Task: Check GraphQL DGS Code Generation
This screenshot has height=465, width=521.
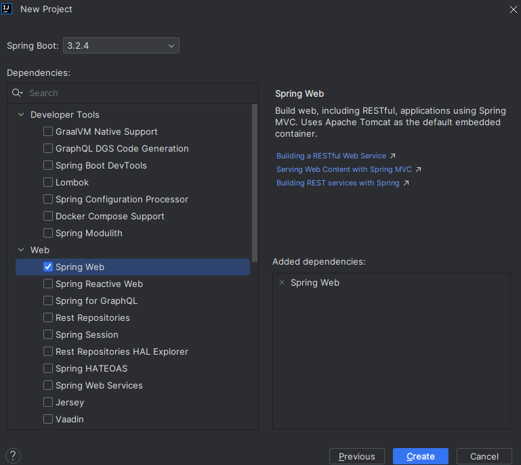Action: coord(48,148)
